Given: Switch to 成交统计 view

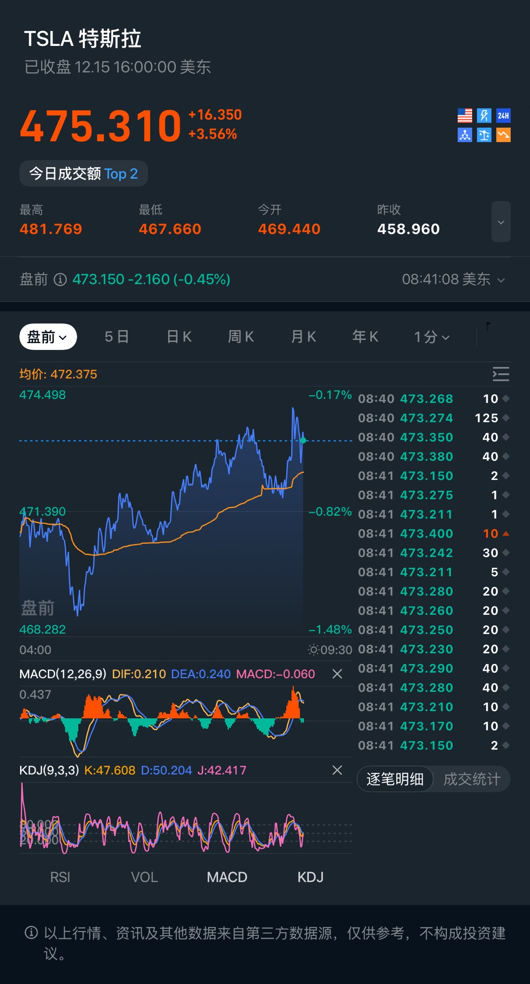Looking at the screenshot, I should (x=472, y=779).
